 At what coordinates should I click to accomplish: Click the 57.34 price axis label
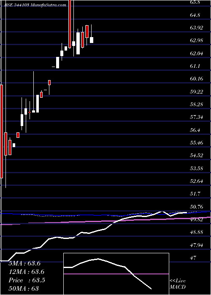[x=197, y=117]
